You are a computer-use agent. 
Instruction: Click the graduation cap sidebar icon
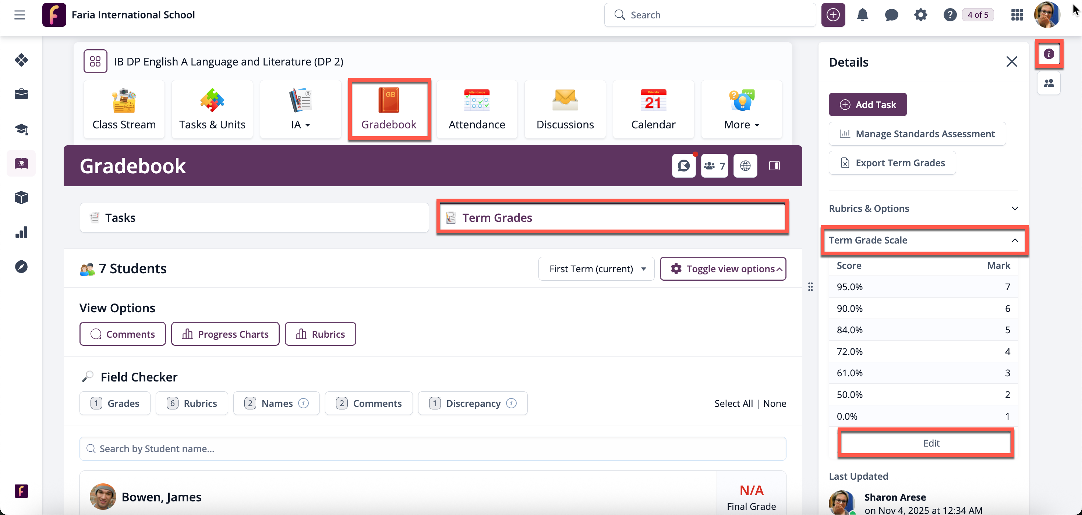click(x=21, y=129)
